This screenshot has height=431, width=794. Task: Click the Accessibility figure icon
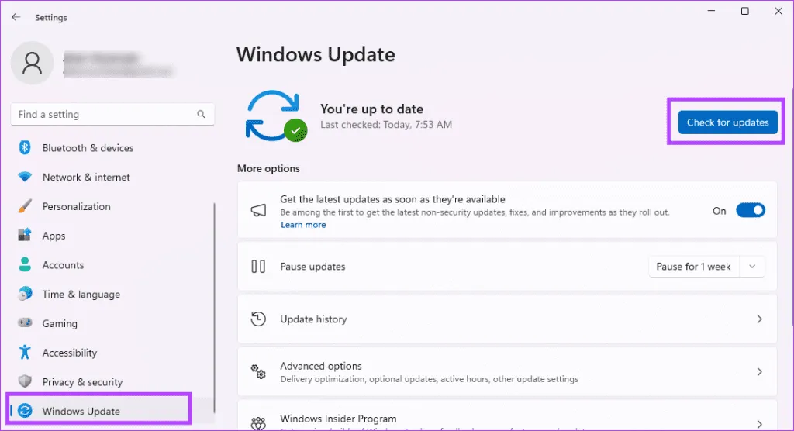25,353
